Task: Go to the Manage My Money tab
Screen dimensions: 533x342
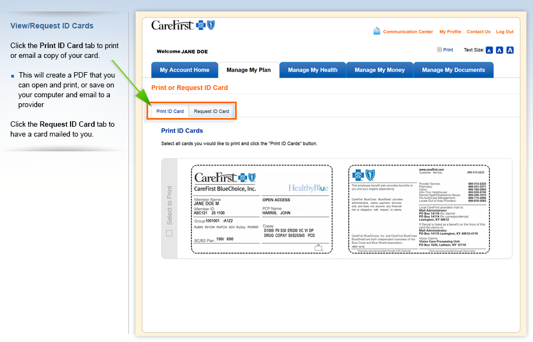Action: 380,70
